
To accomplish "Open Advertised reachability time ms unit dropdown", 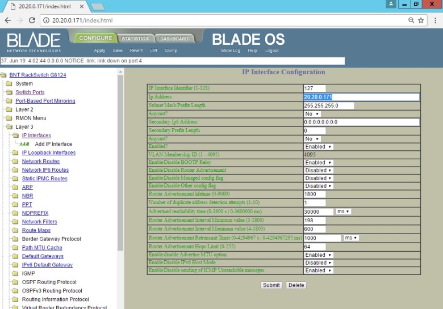I will (x=344, y=211).
